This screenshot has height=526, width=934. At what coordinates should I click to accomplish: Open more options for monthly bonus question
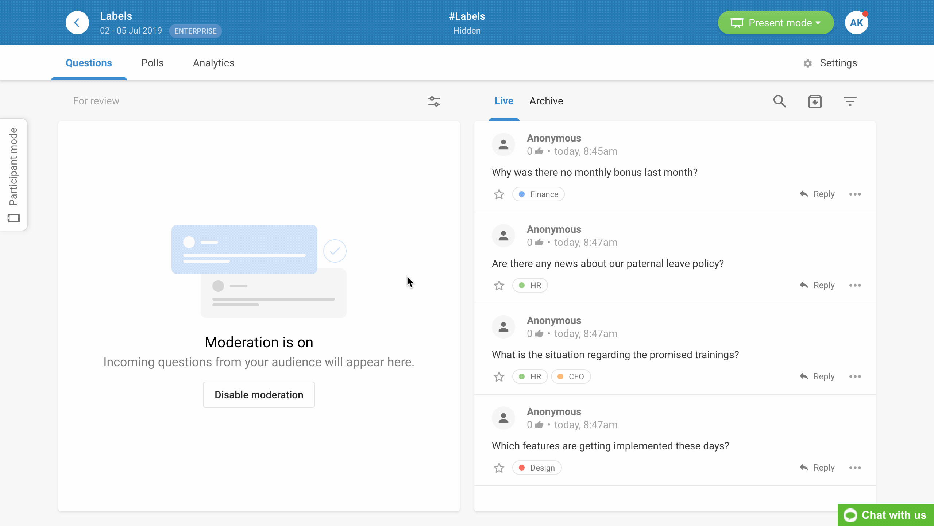[855, 194]
